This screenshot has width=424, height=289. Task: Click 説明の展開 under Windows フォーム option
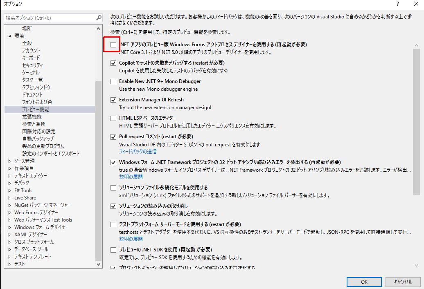coord(131,177)
